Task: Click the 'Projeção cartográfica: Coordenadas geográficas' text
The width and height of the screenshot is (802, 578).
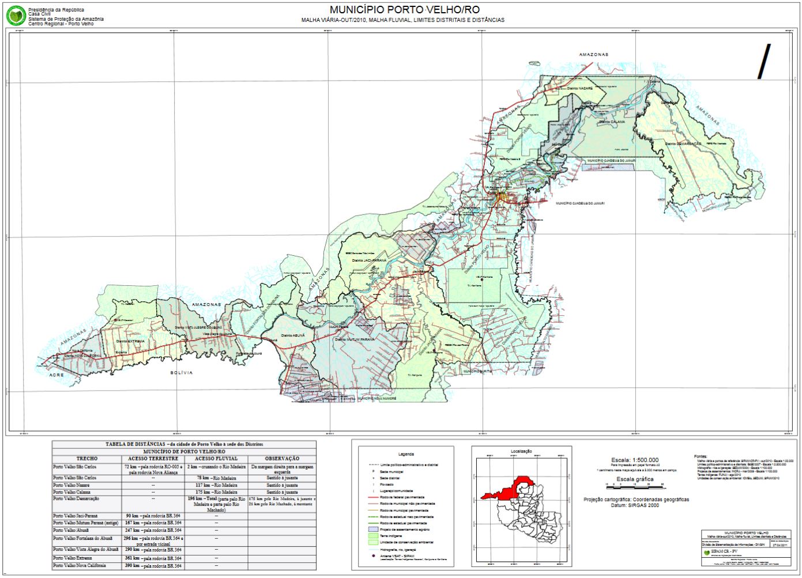Action: point(636,500)
